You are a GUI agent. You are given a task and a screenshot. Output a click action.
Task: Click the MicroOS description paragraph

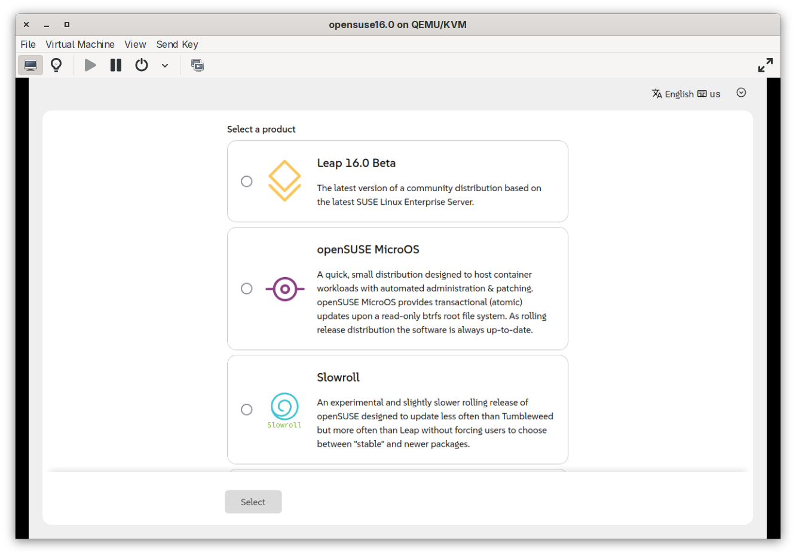432,302
